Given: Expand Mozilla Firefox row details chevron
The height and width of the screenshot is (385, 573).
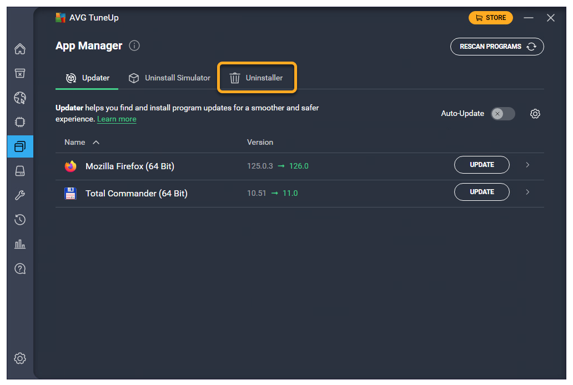Looking at the screenshot, I should pos(527,165).
